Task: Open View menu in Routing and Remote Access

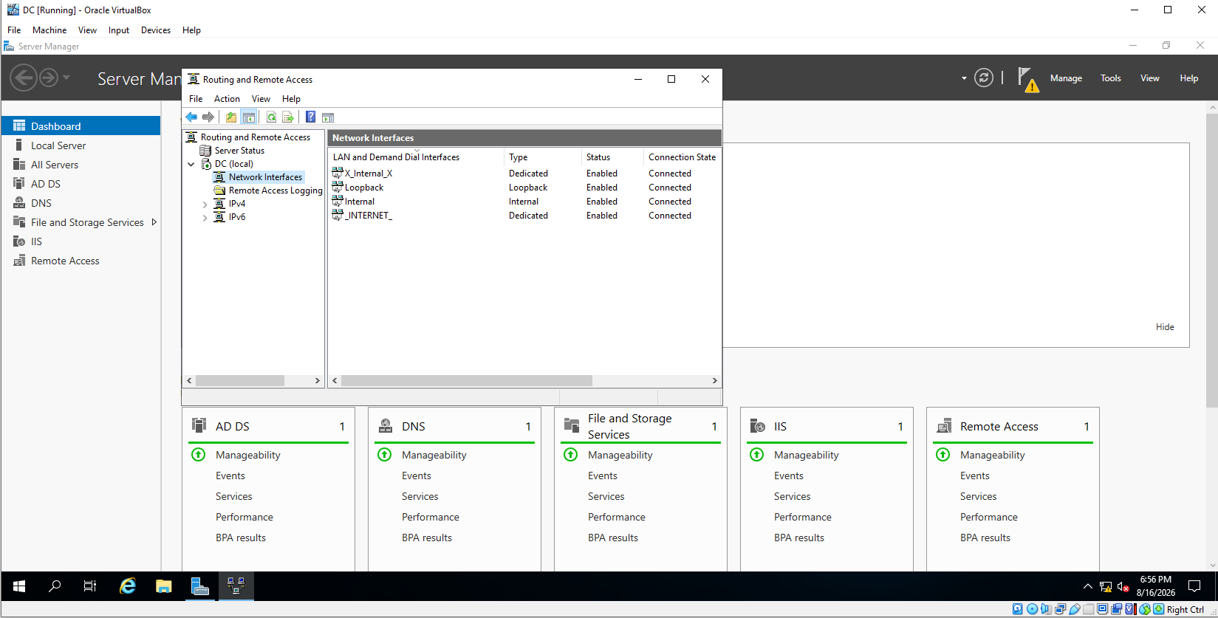Action: click(261, 99)
